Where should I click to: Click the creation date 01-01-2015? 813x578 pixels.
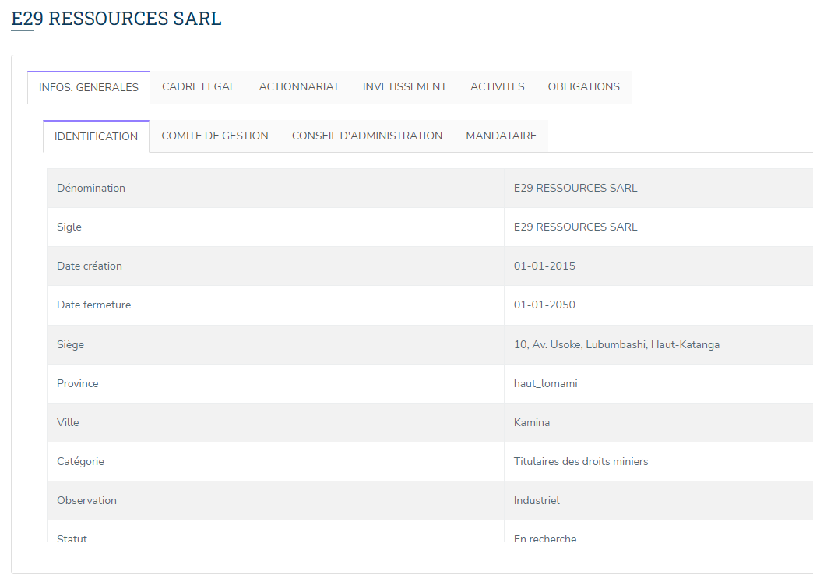(x=544, y=266)
